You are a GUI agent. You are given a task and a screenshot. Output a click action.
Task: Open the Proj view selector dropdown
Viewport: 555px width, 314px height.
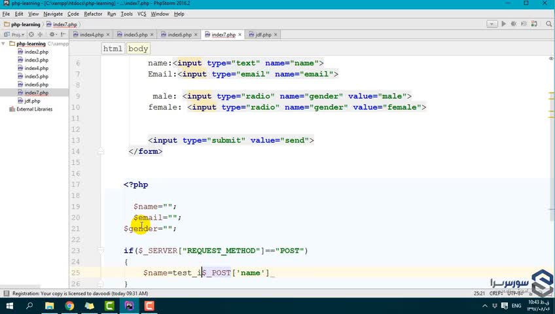click(15, 34)
